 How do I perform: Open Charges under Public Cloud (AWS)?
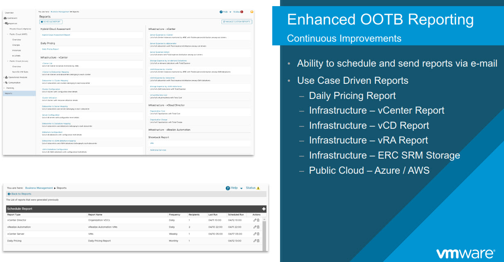[16, 45]
